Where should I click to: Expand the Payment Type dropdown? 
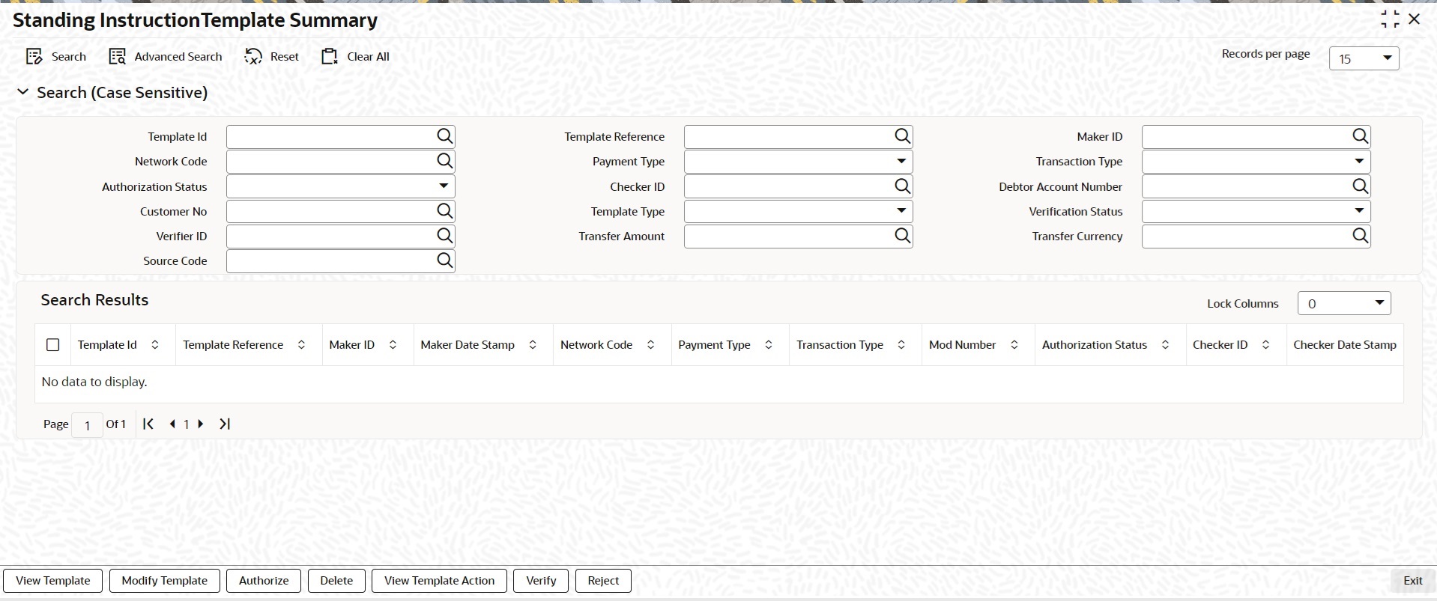(798, 162)
